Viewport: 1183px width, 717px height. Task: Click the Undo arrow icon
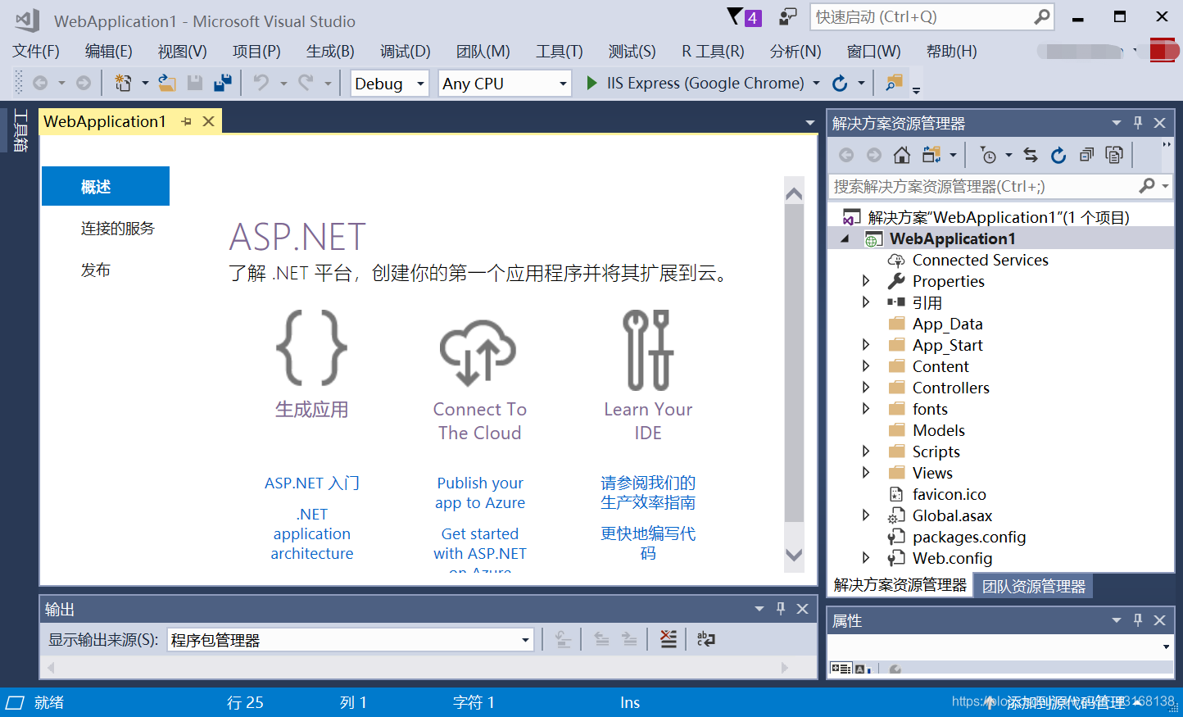coord(261,83)
